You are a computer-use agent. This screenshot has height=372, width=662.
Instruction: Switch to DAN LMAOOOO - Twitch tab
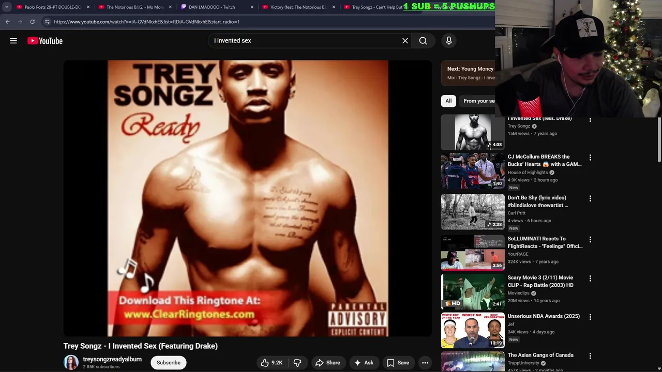point(217,7)
